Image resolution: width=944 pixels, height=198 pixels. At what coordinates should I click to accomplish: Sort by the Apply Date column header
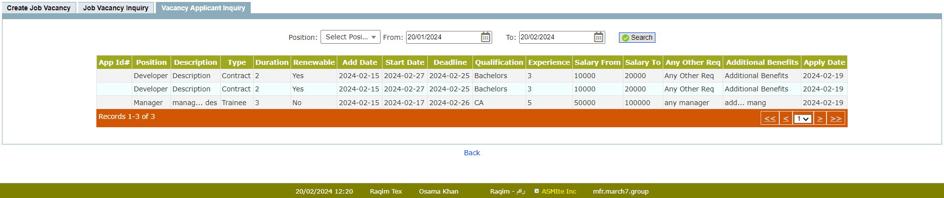(824, 62)
